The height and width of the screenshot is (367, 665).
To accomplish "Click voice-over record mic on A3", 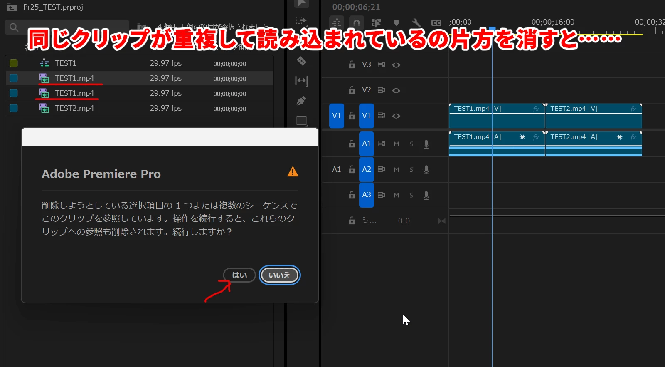I will point(426,195).
